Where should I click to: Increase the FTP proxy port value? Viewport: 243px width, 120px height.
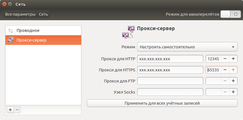pyautogui.click(x=233, y=81)
